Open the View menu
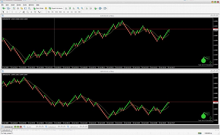220x135 pixels. pos(7,5)
